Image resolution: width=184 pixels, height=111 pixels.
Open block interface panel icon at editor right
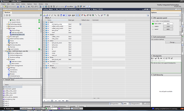click(148, 15)
